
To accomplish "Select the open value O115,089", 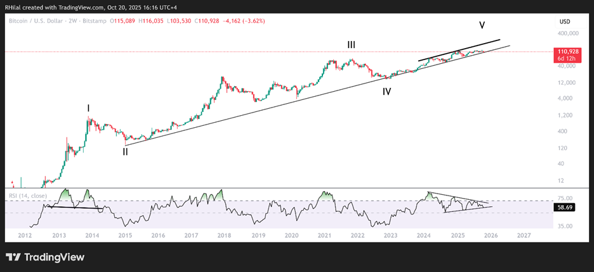I will 123,21.
